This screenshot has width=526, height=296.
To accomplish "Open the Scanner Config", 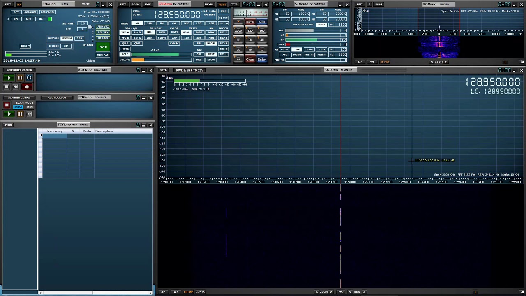I will pyautogui.click(x=19, y=97).
